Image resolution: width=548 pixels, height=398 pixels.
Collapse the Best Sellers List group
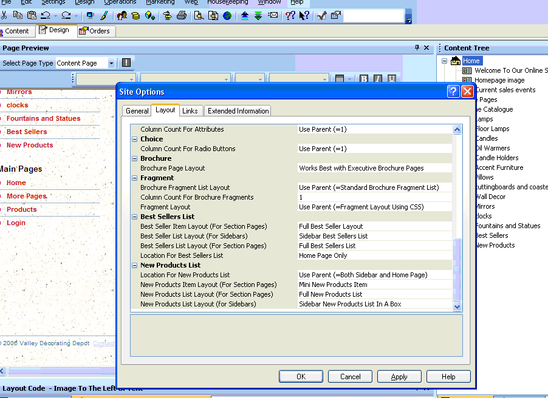[135, 217]
